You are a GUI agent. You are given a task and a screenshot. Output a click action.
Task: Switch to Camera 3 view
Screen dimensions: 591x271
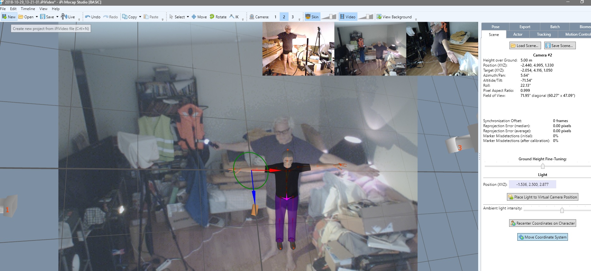293,17
